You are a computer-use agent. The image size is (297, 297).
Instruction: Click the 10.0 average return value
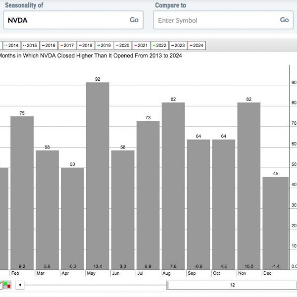click(x=249, y=266)
